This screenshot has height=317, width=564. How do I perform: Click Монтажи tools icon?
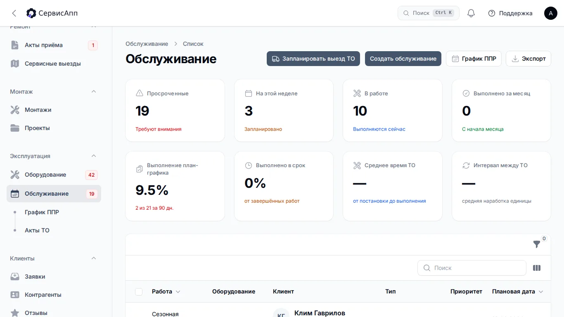click(15, 110)
